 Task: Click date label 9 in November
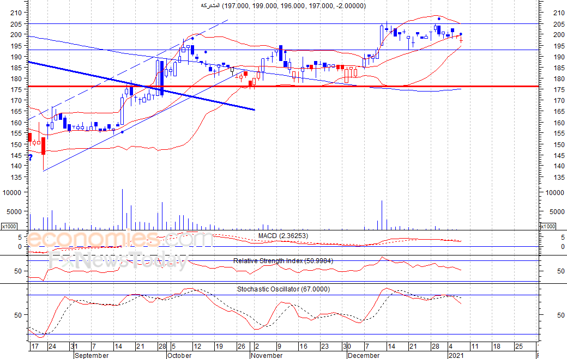coord(279,346)
